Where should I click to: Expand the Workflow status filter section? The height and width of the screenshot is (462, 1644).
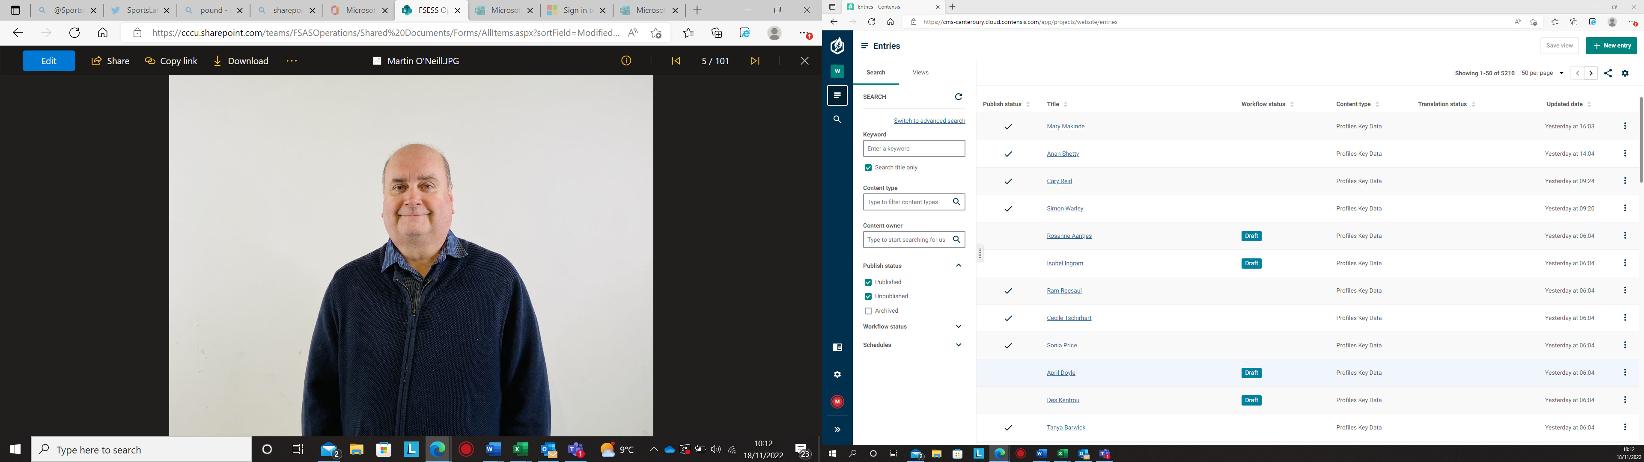click(x=958, y=327)
